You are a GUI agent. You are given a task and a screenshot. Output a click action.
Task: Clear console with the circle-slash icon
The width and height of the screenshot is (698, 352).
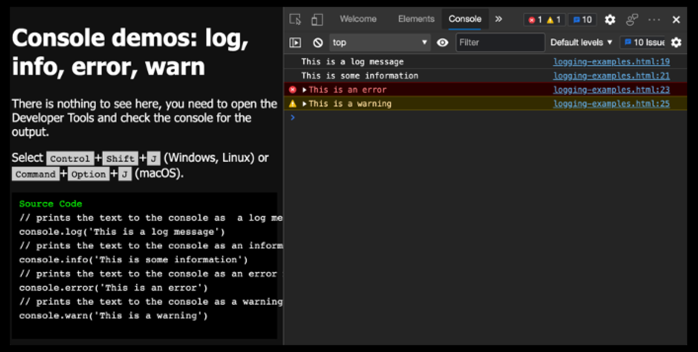tap(318, 42)
